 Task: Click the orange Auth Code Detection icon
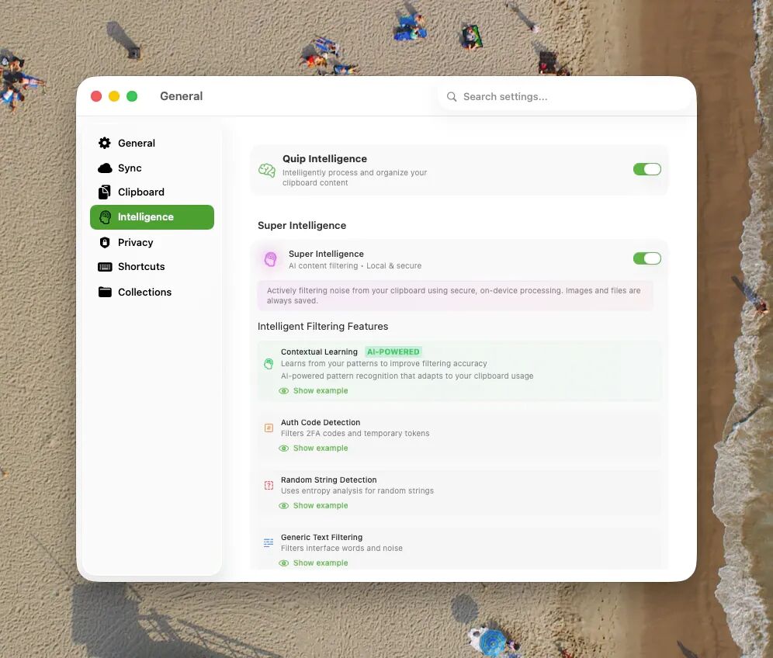[269, 428]
